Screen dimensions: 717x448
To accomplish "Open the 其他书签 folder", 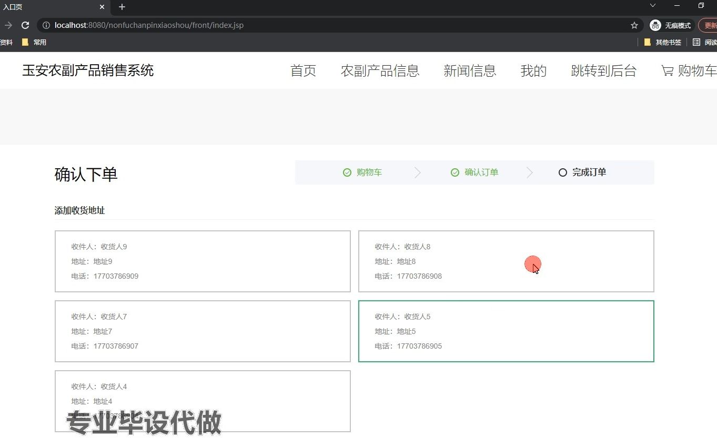I will pos(663,42).
